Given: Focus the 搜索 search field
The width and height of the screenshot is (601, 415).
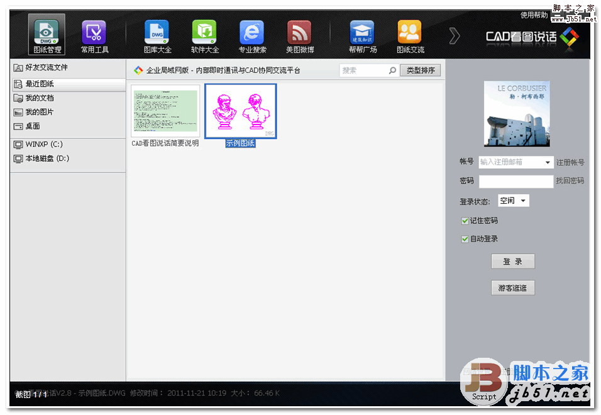Looking at the screenshot, I should pos(364,70).
